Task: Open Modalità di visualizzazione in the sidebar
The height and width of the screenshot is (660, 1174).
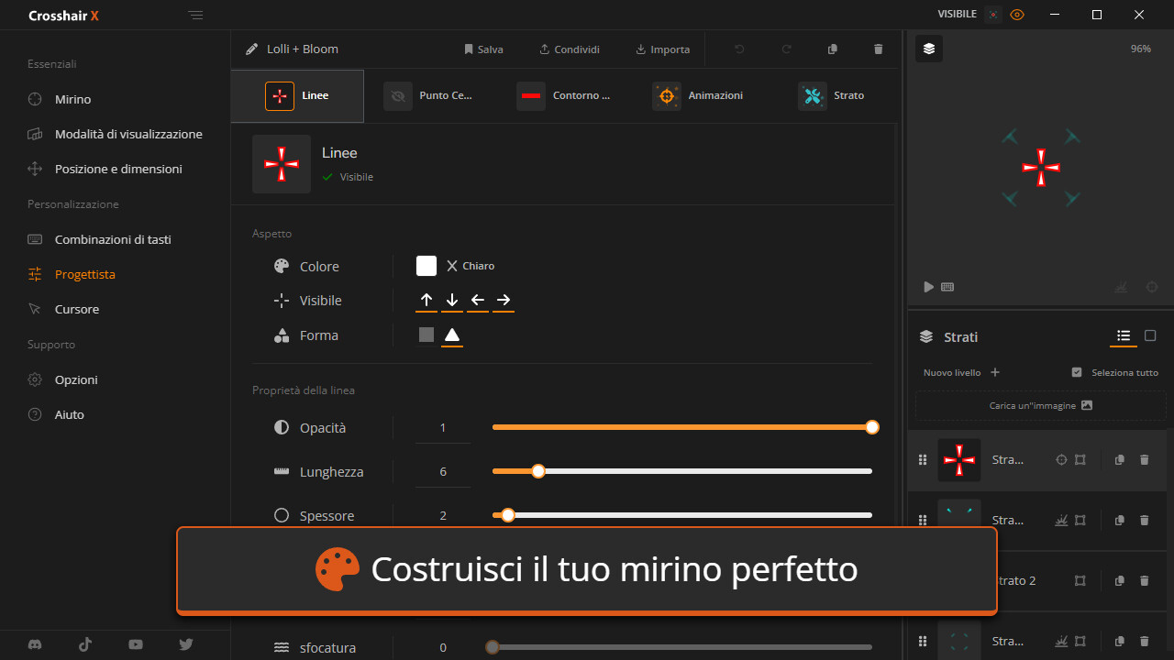Action: (127, 134)
